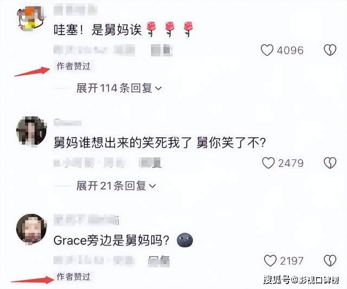The height and width of the screenshot is (289, 347).
Task: Expand 114 replies under first comment
Action: pyautogui.click(x=119, y=88)
